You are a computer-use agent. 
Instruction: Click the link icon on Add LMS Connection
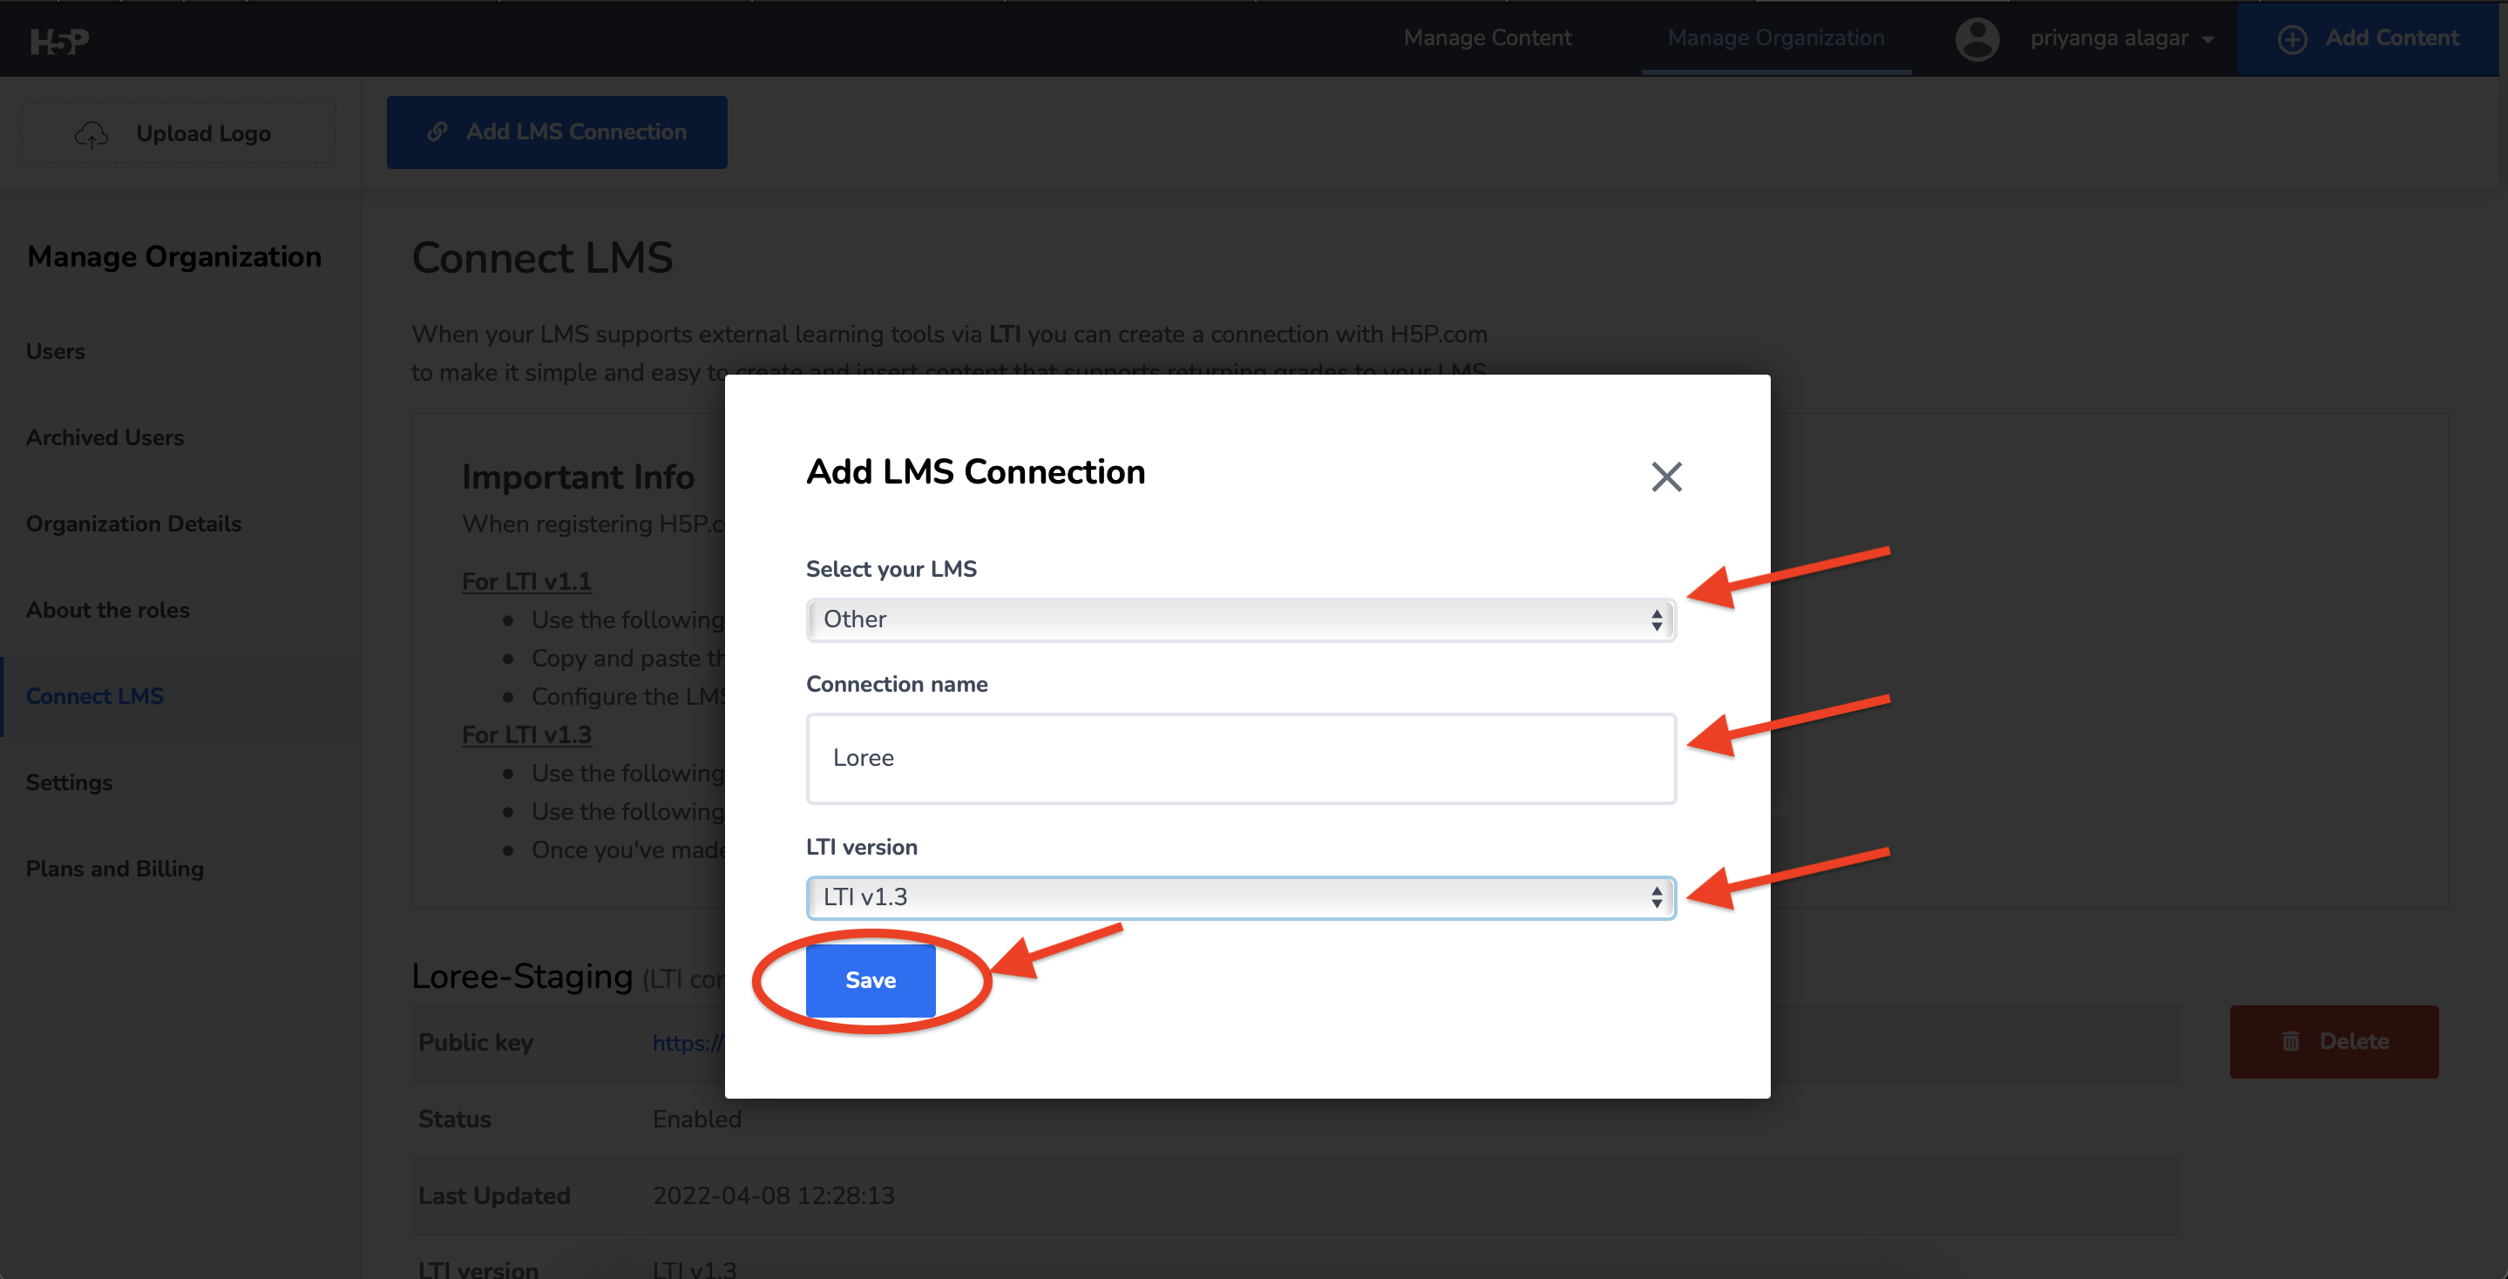pyautogui.click(x=437, y=132)
